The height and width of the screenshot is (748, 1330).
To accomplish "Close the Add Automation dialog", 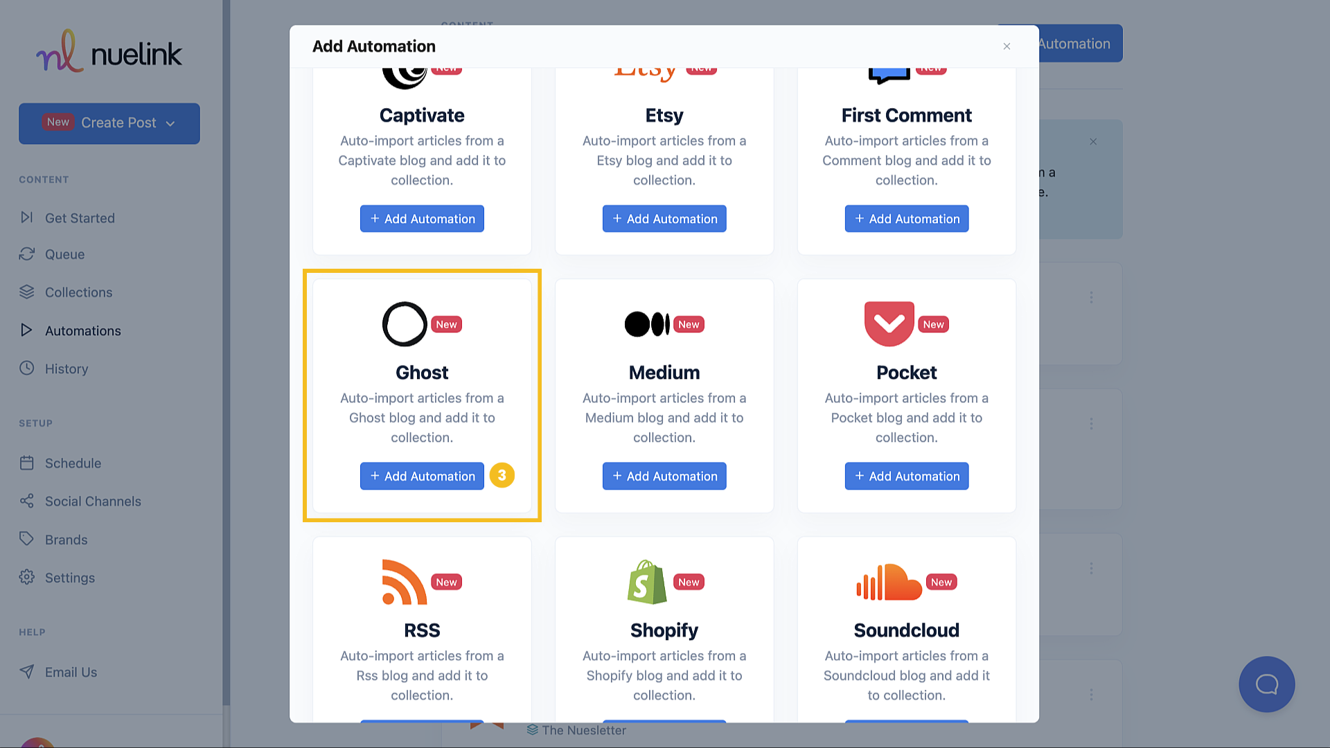I will tap(1007, 46).
